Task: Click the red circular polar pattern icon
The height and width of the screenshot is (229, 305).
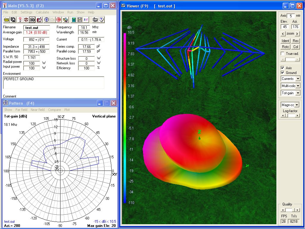Action: (59, 20)
